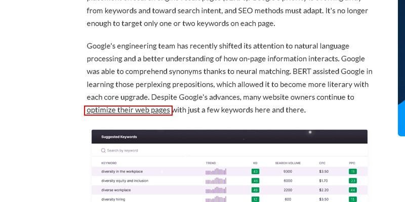Click trend chart for diversity in the workplace
The width and height of the screenshot is (405, 202).
click(x=216, y=172)
